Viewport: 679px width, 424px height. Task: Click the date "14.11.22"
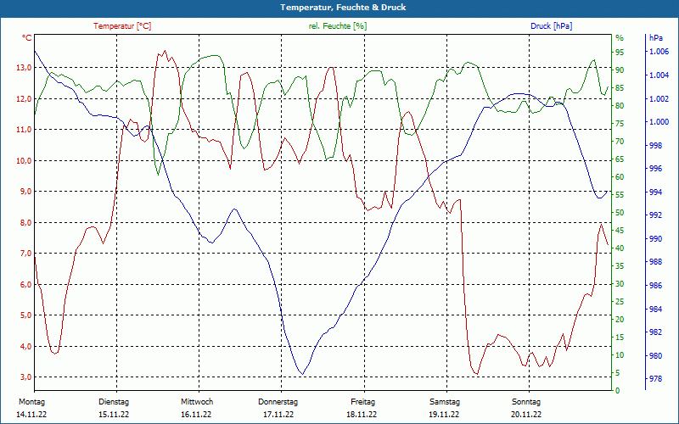click(31, 415)
